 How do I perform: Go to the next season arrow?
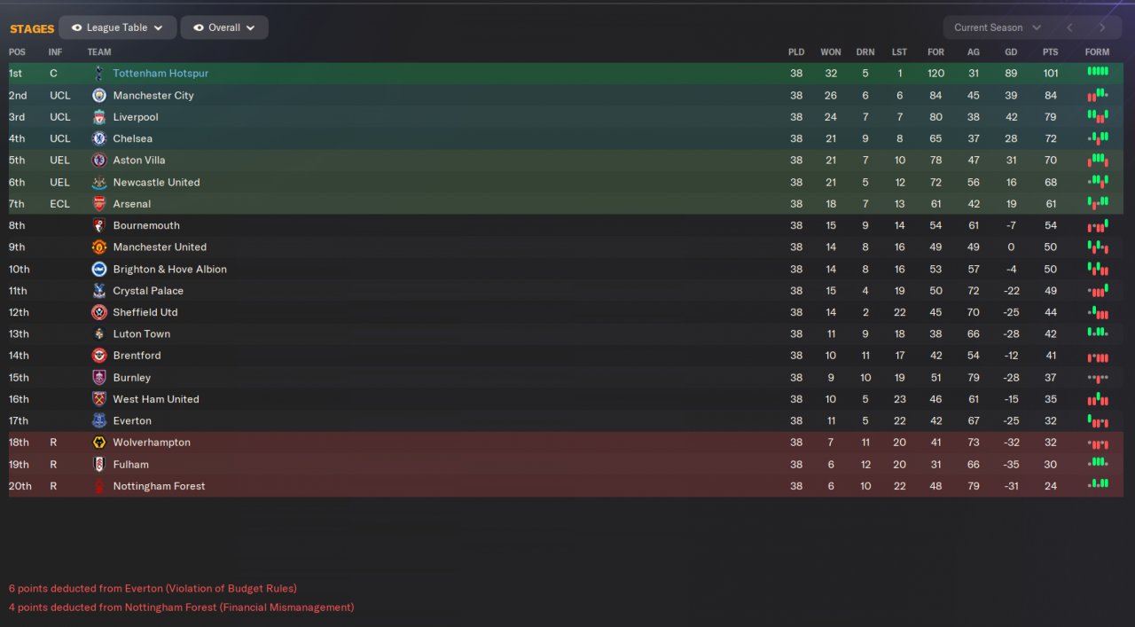(x=1102, y=27)
